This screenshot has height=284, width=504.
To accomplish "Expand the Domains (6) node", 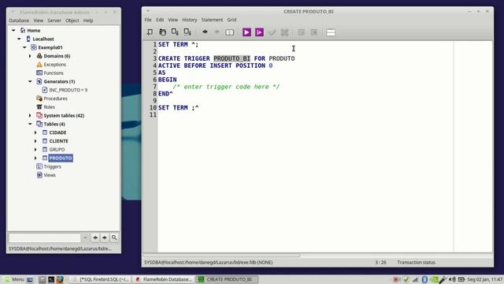I will pyautogui.click(x=30, y=56).
